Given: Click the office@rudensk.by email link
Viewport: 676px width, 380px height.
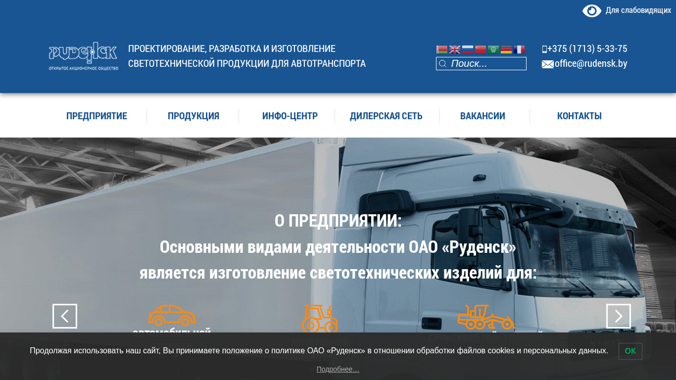Looking at the screenshot, I should pyautogui.click(x=591, y=63).
